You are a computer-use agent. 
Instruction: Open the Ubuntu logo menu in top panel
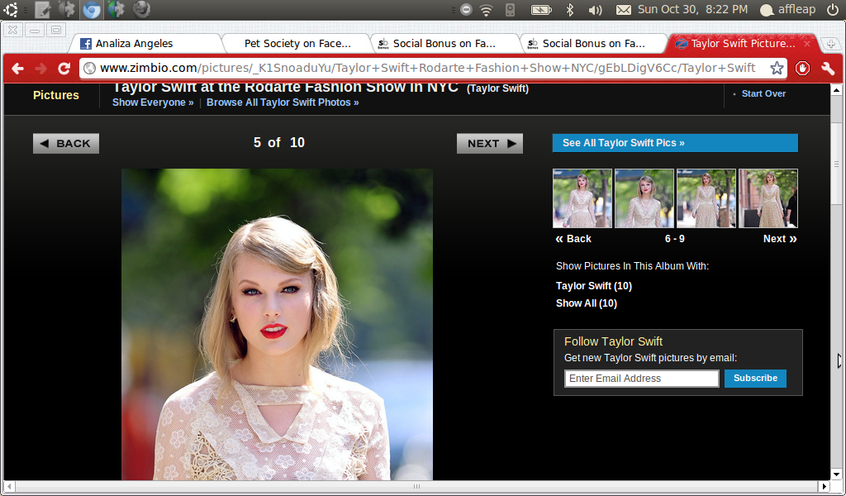[10, 9]
